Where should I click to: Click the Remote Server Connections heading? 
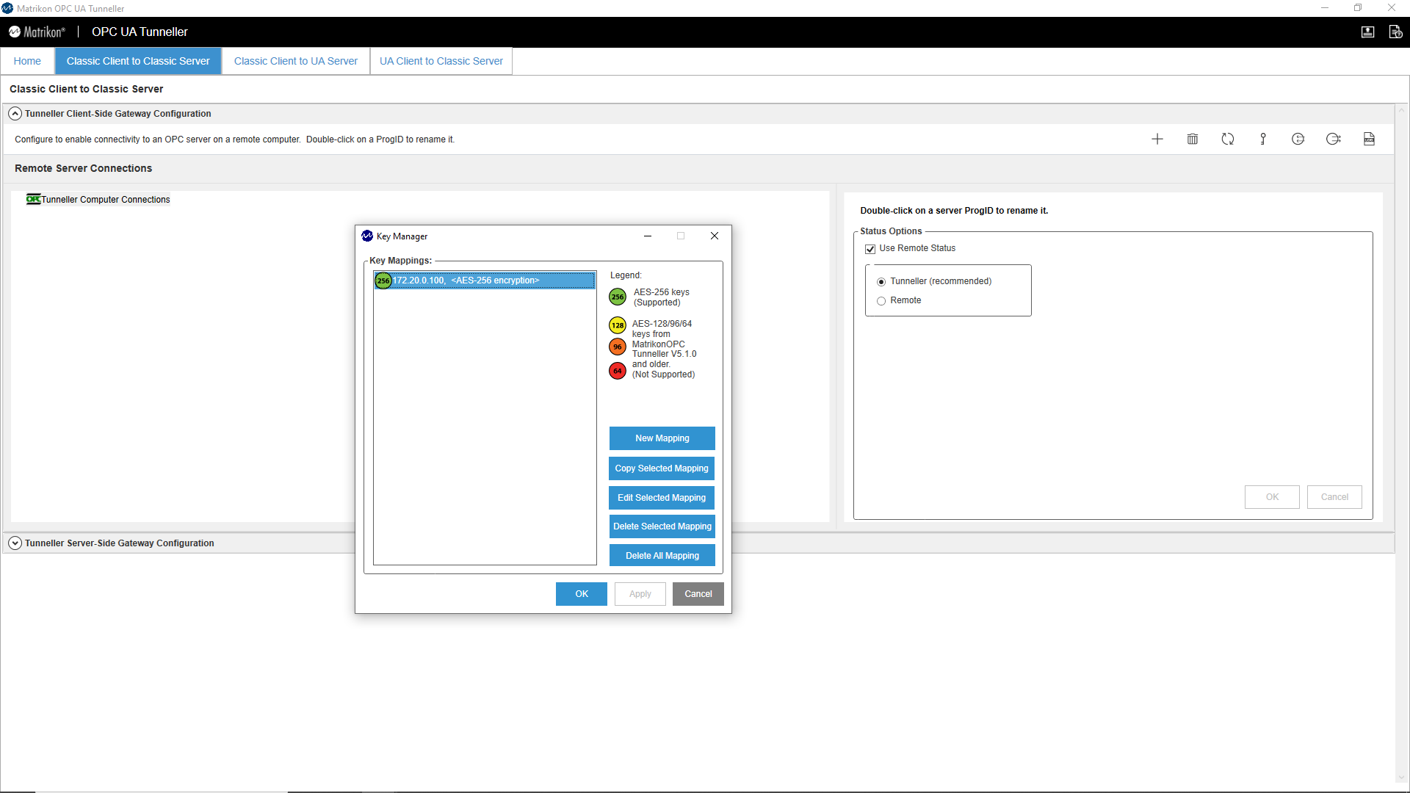point(83,168)
